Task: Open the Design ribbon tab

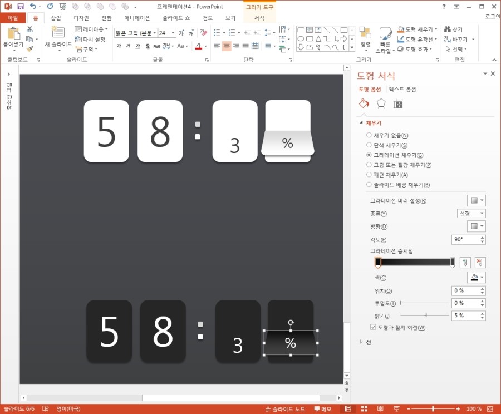Action: (x=81, y=18)
